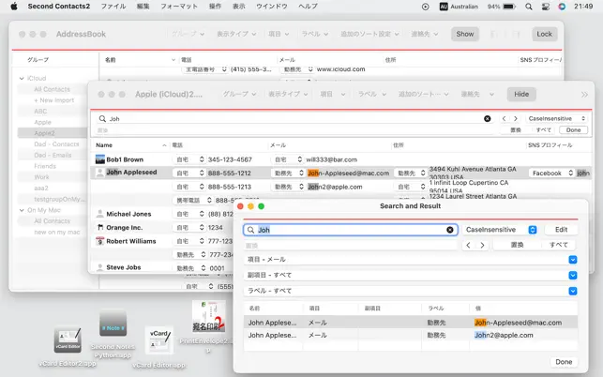Open ヘルプ menu

[308, 7]
